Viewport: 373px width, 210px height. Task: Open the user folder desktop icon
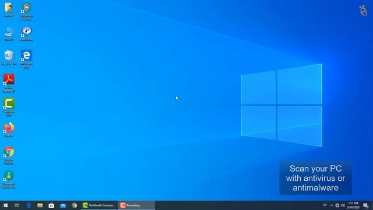(x=9, y=10)
